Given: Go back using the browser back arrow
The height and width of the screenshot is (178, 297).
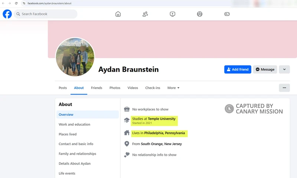Looking at the screenshot, I should tap(3, 3).
